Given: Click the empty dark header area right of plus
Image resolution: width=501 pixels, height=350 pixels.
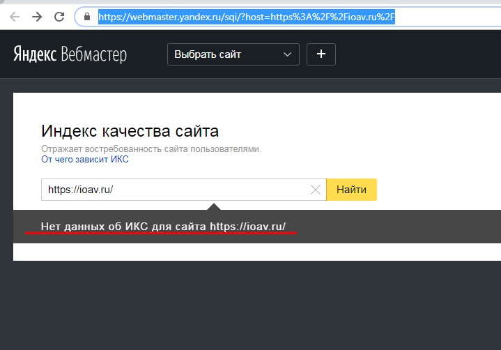Looking at the screenshot, I should [418, 54].
